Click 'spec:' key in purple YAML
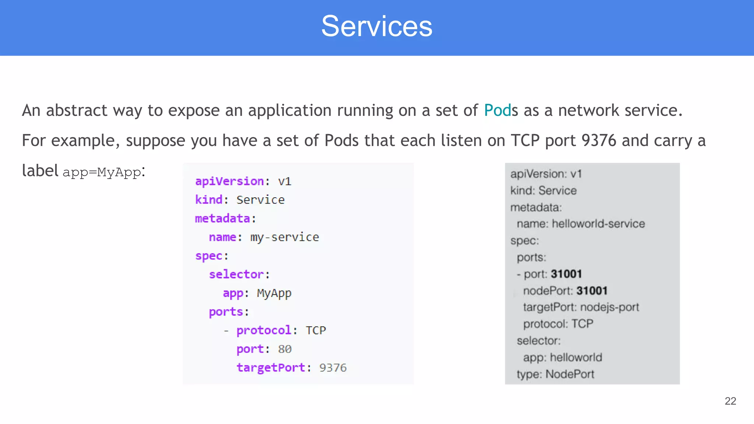The width and height of the screenshot is (754, 424). [212, 256]
